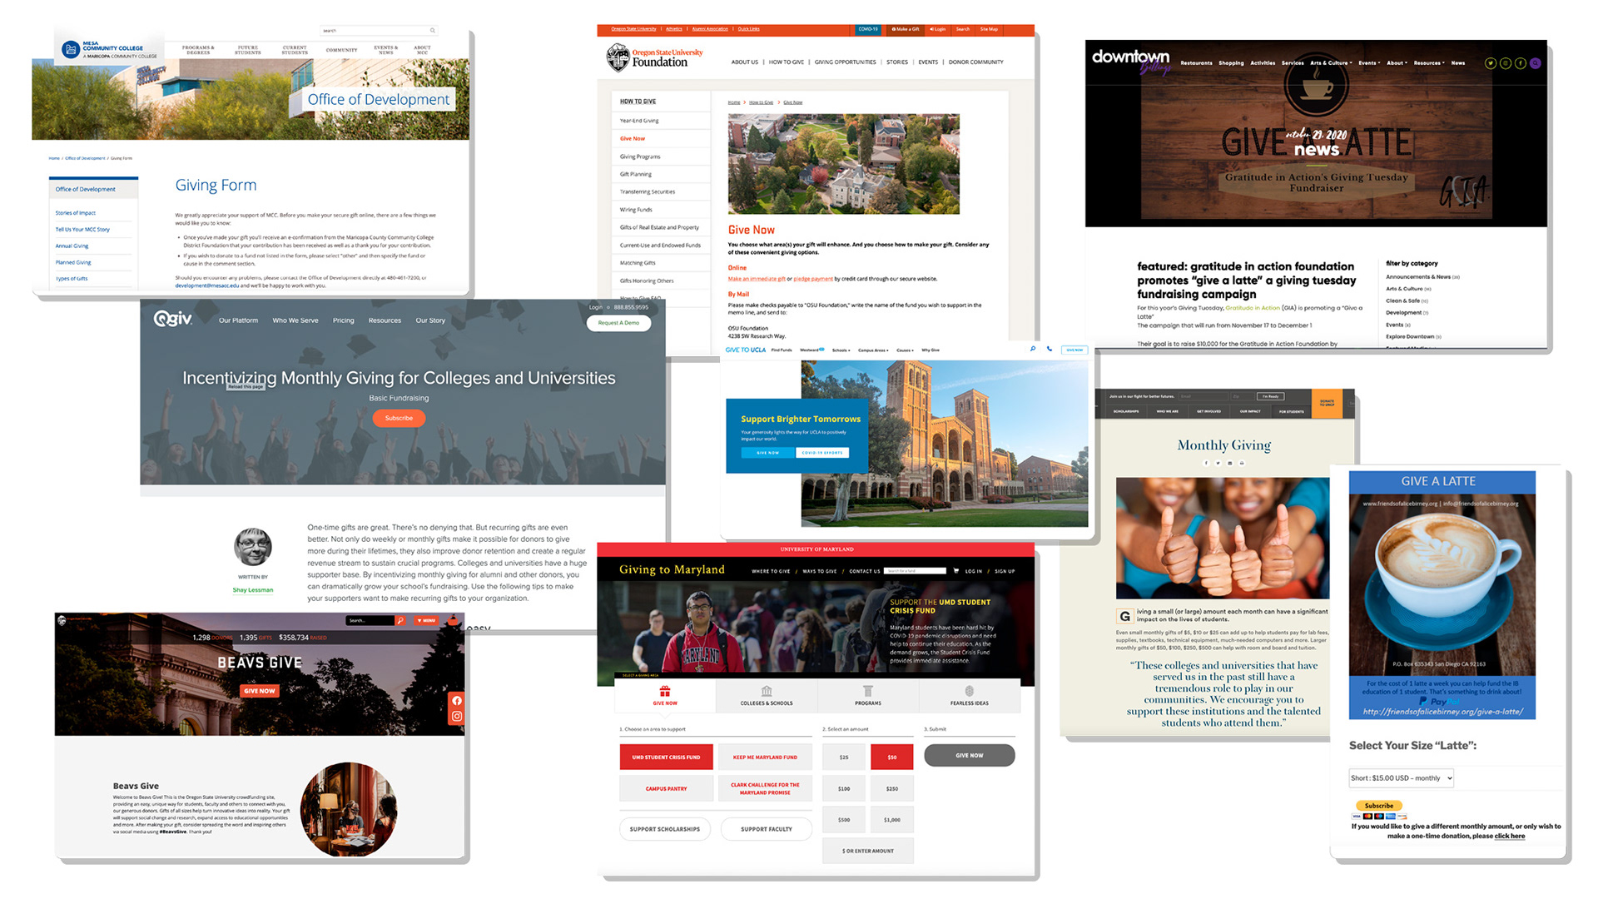Click the Search field on Beavs Give
The image size is (1598, 899).
coord(370,620)
